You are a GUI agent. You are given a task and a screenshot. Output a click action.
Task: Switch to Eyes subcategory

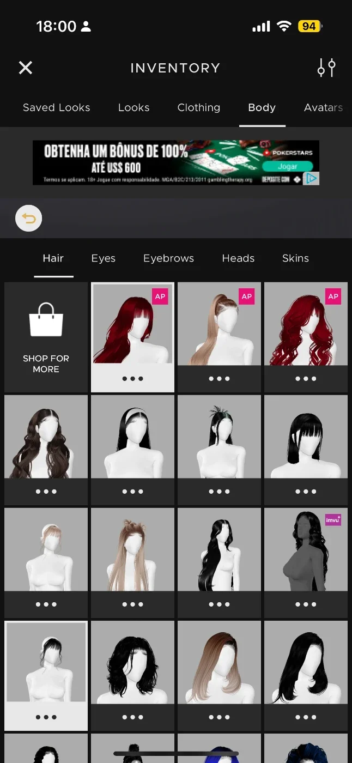click(x=104, y=258)
